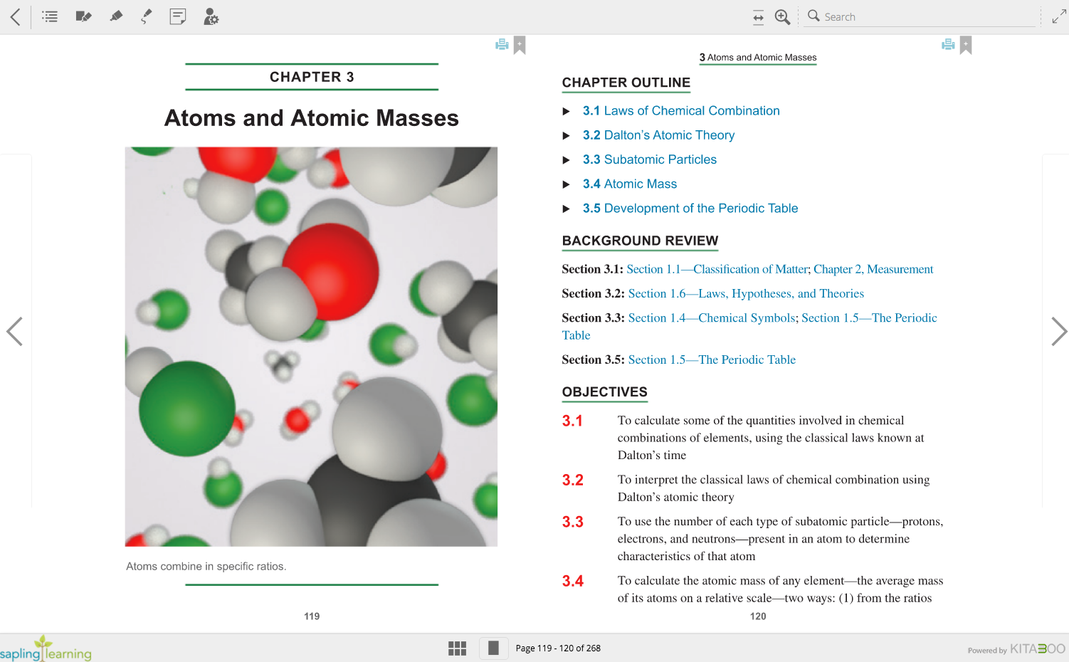Switch to single page view
The image size is (1069, 662).
click(x=493, y=648)
